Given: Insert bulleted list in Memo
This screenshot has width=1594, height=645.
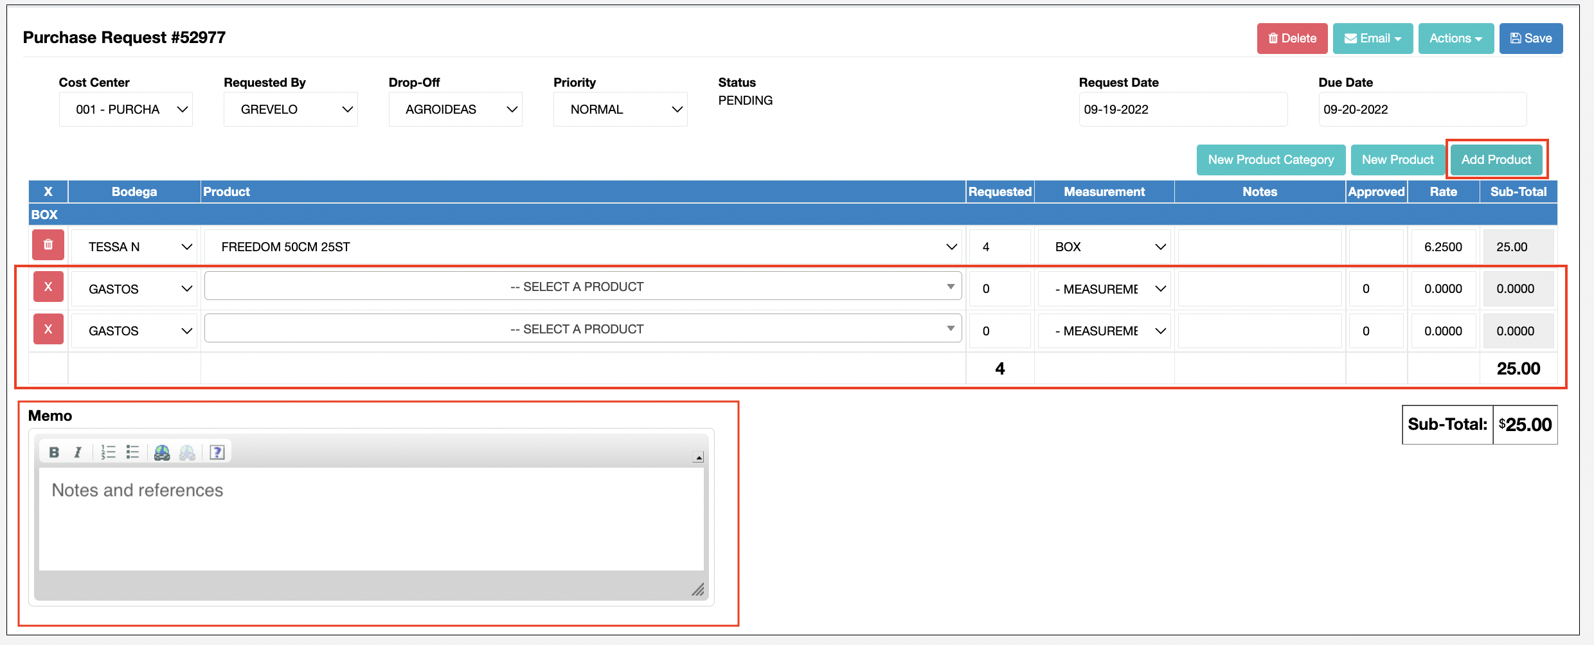Looking at the screenshot, I should point(132,452).
